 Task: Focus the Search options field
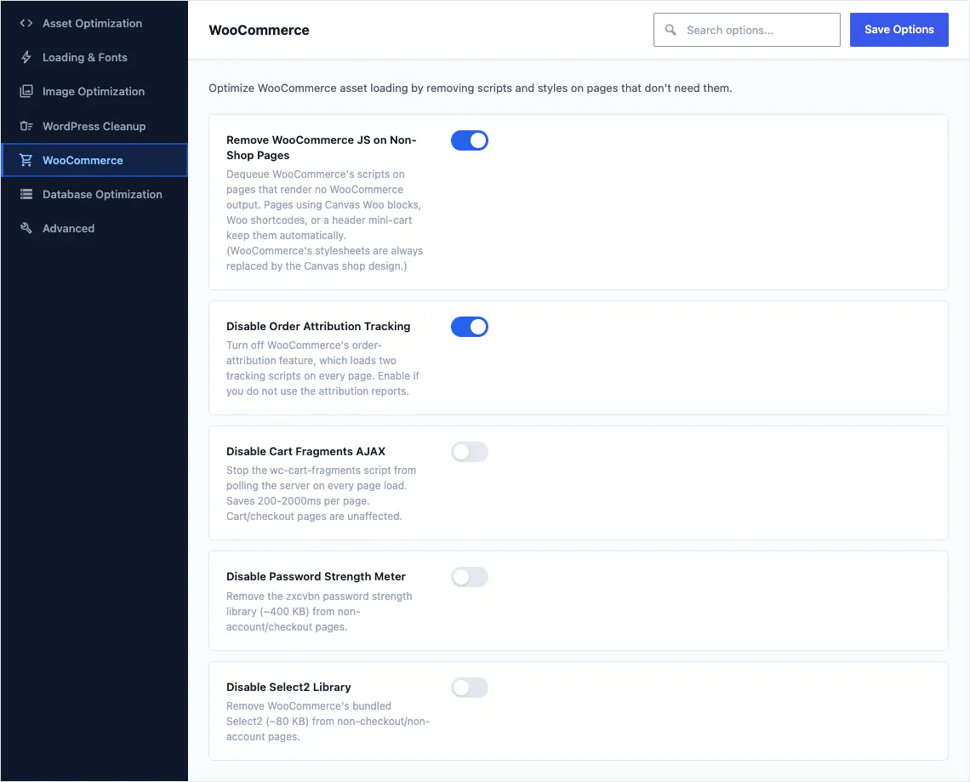(x=747, y=30)
